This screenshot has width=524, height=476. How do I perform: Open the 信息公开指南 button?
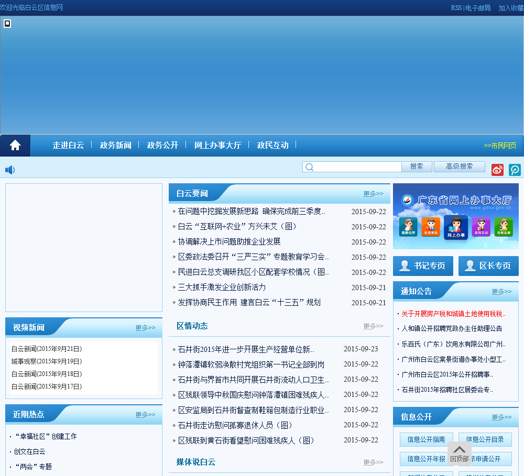[427, 439]
